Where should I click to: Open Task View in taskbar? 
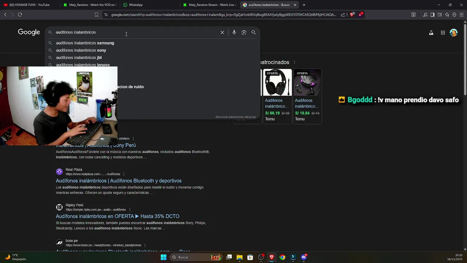[x=229, y=257]
